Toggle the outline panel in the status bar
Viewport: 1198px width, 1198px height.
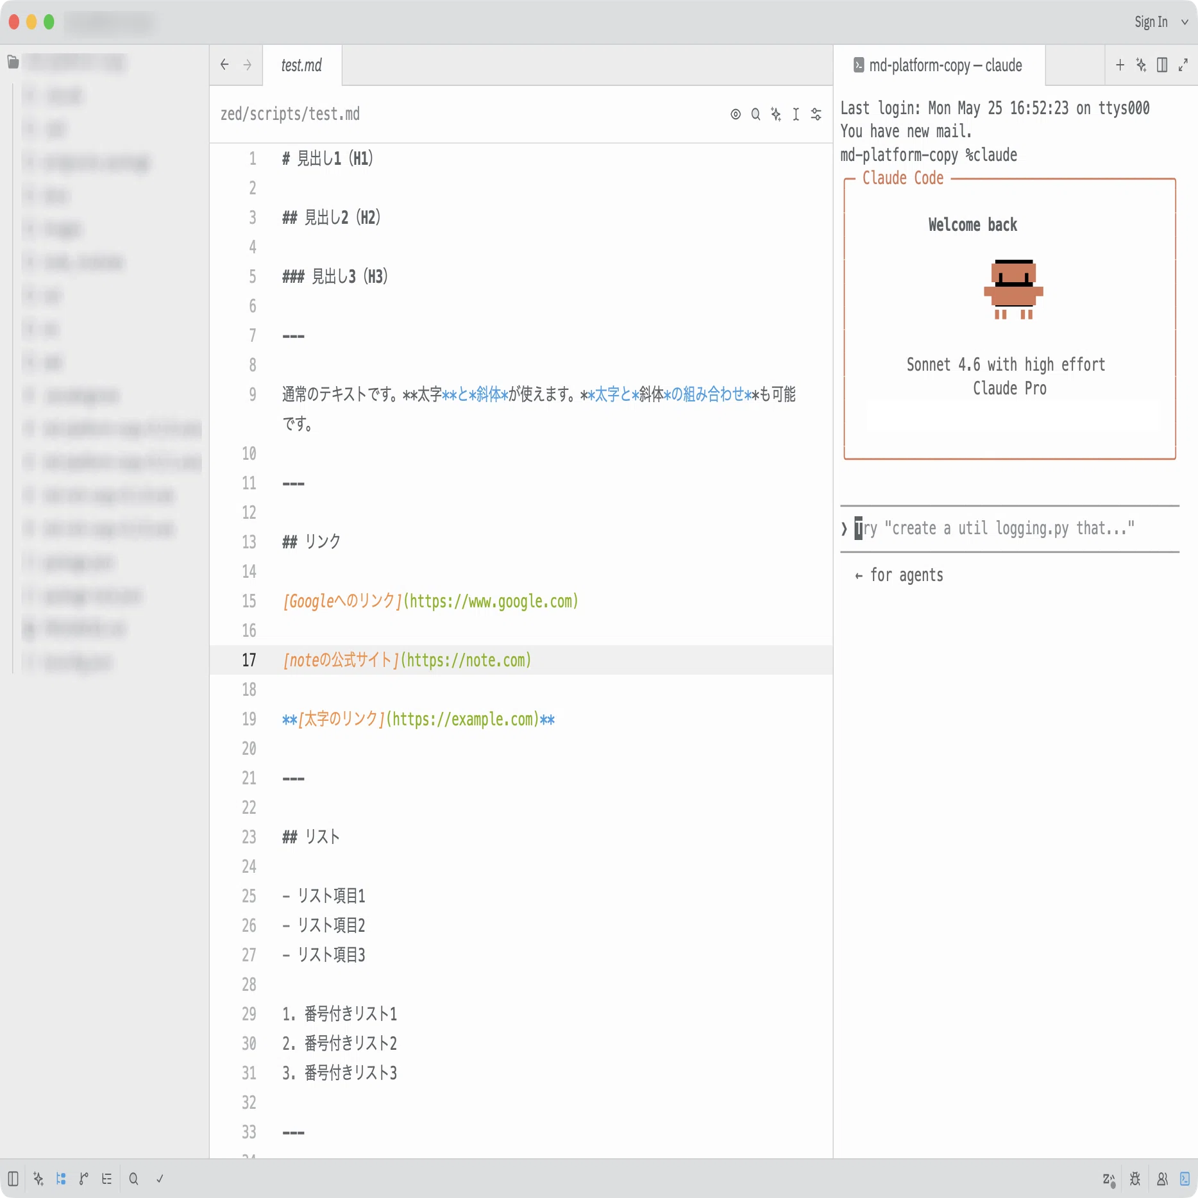point(106,1179)
